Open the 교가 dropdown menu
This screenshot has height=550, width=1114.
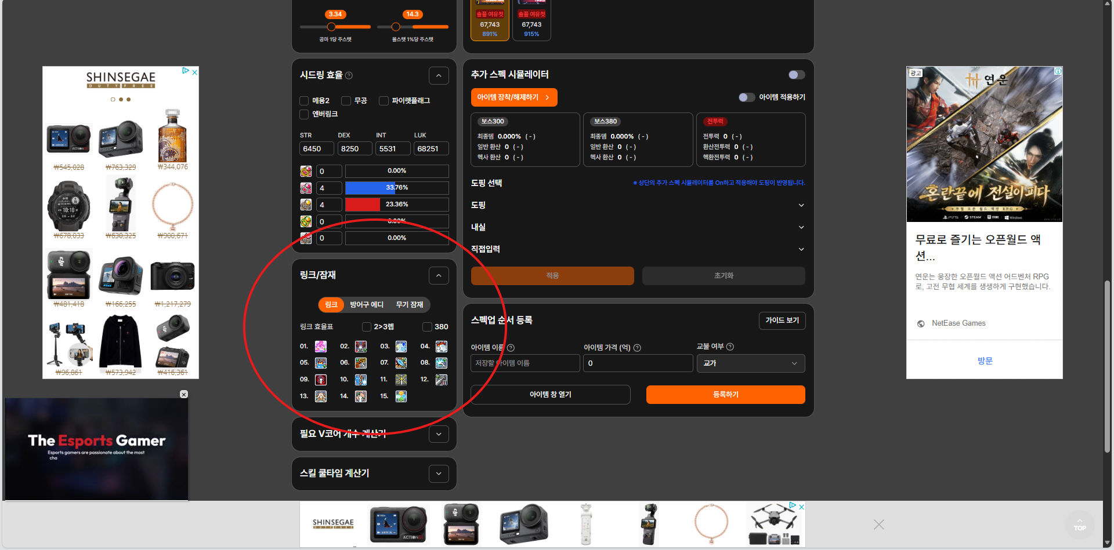pyautogui.click(x=751, y=363)
